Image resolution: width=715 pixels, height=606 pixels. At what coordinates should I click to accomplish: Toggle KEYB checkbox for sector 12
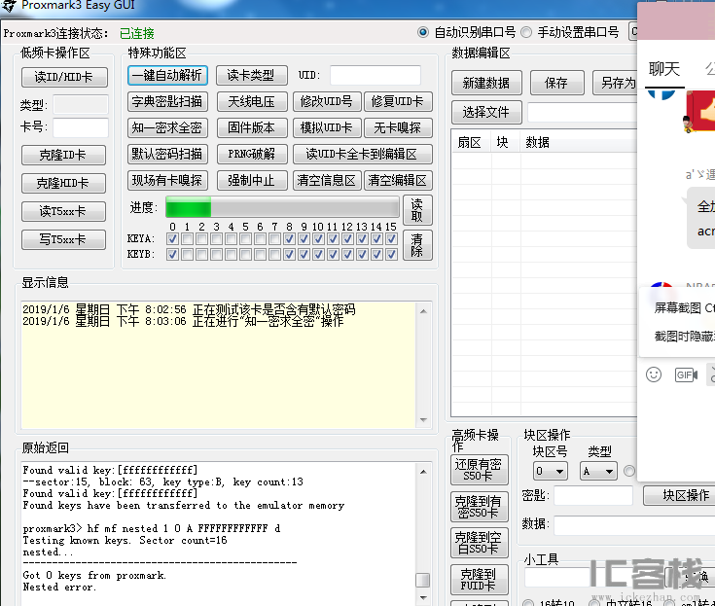(347, 255)
